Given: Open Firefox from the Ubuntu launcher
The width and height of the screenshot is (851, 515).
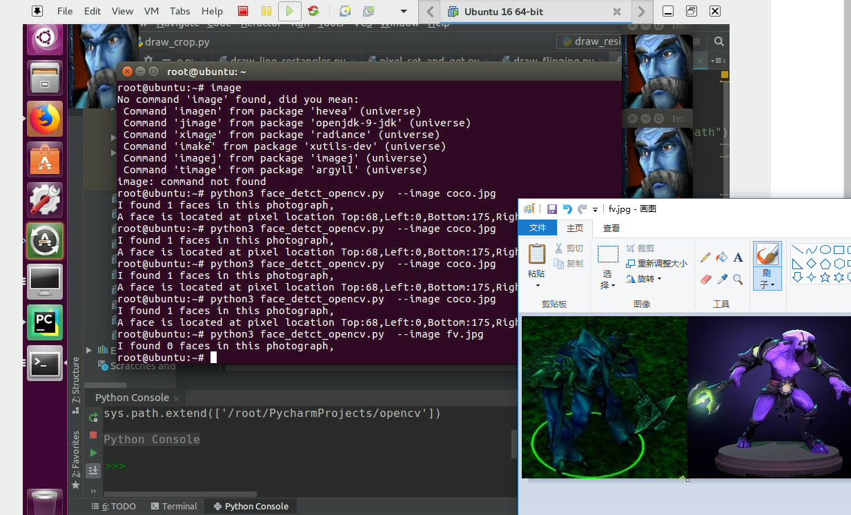Looking at the screenshot, I should coord(45,119).
